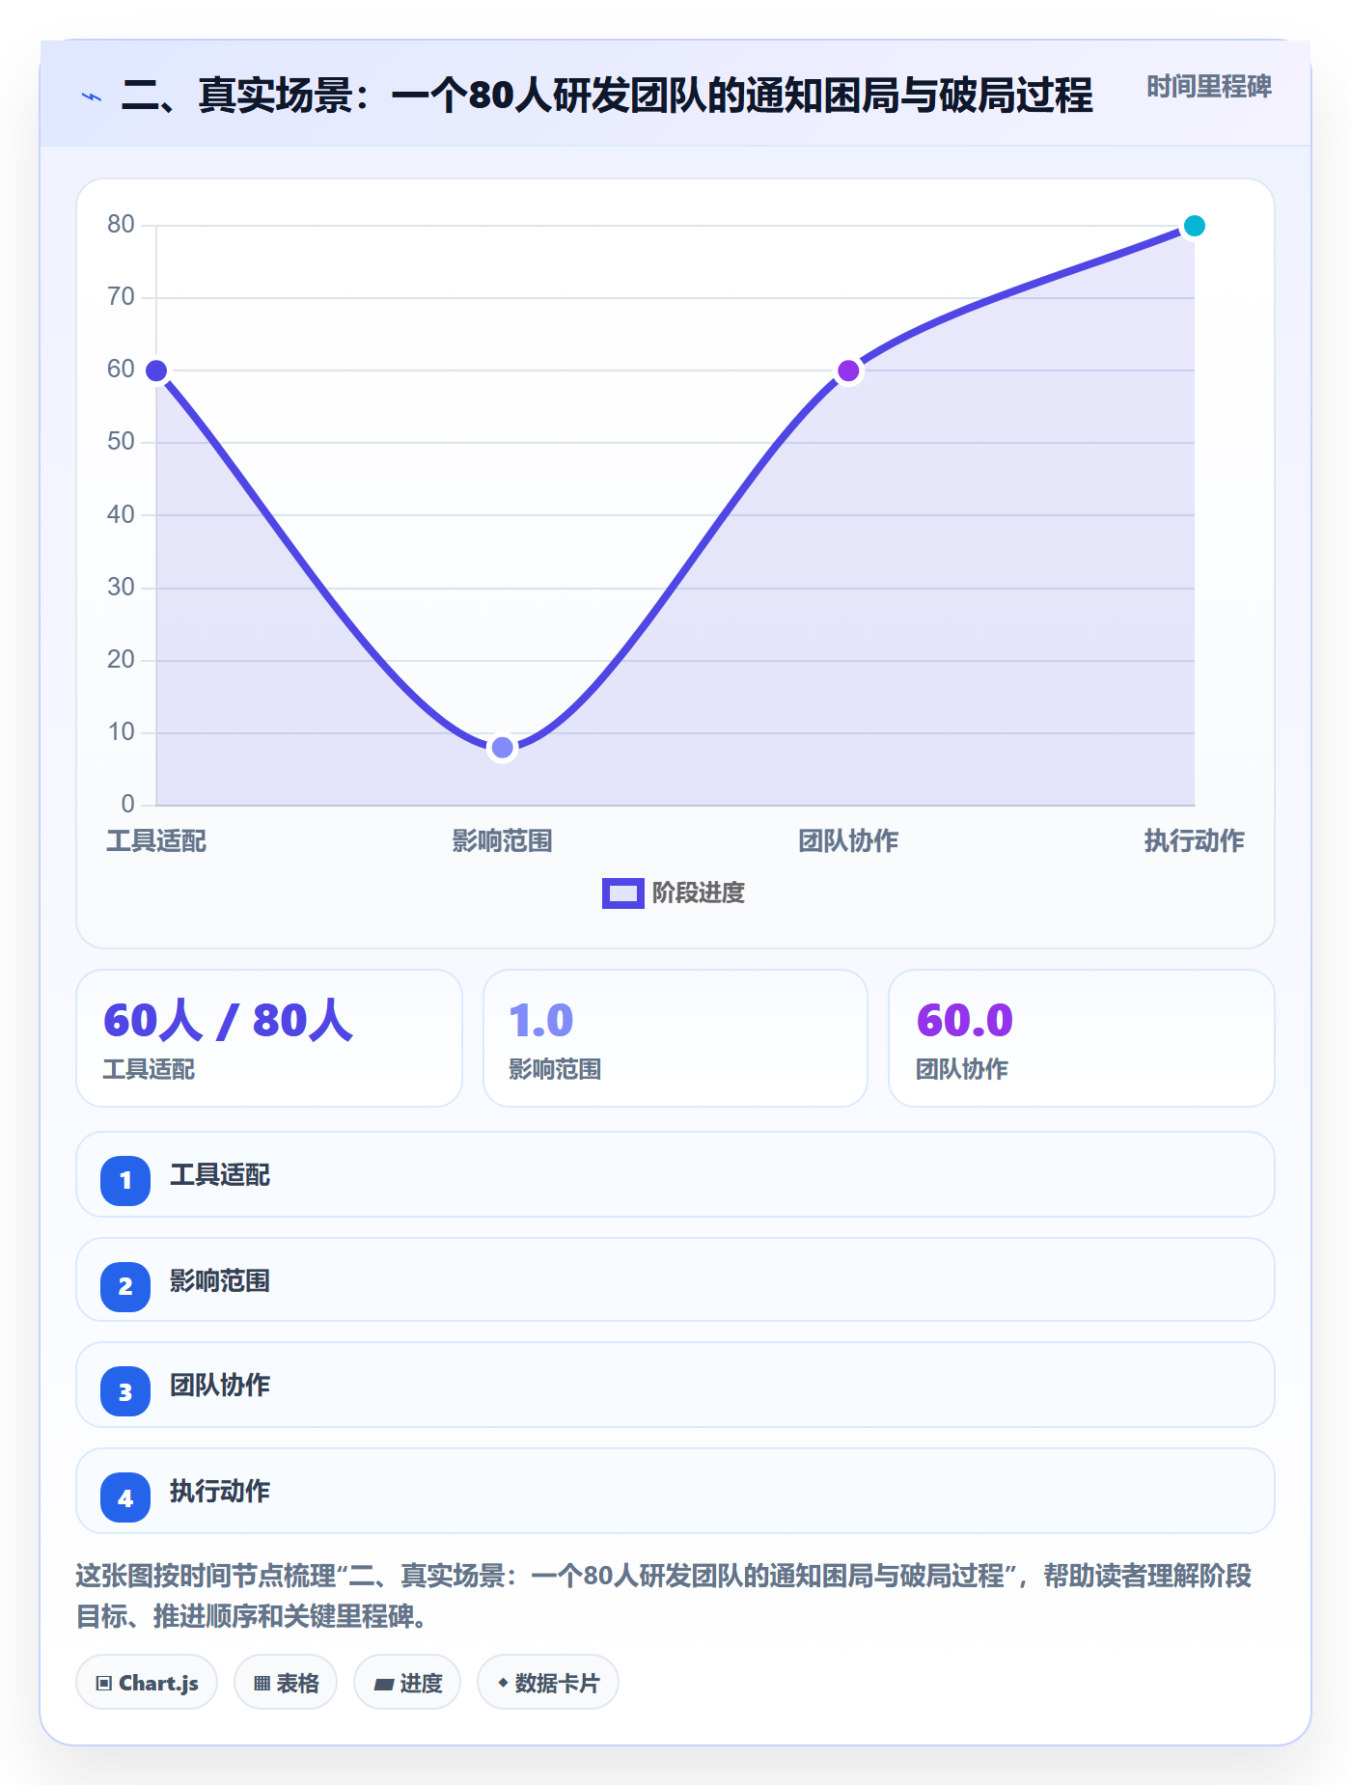This screenshot has width=1351, height=1785.
Task: Click the step 1 number badge
Action: (x=125, y=1180)
